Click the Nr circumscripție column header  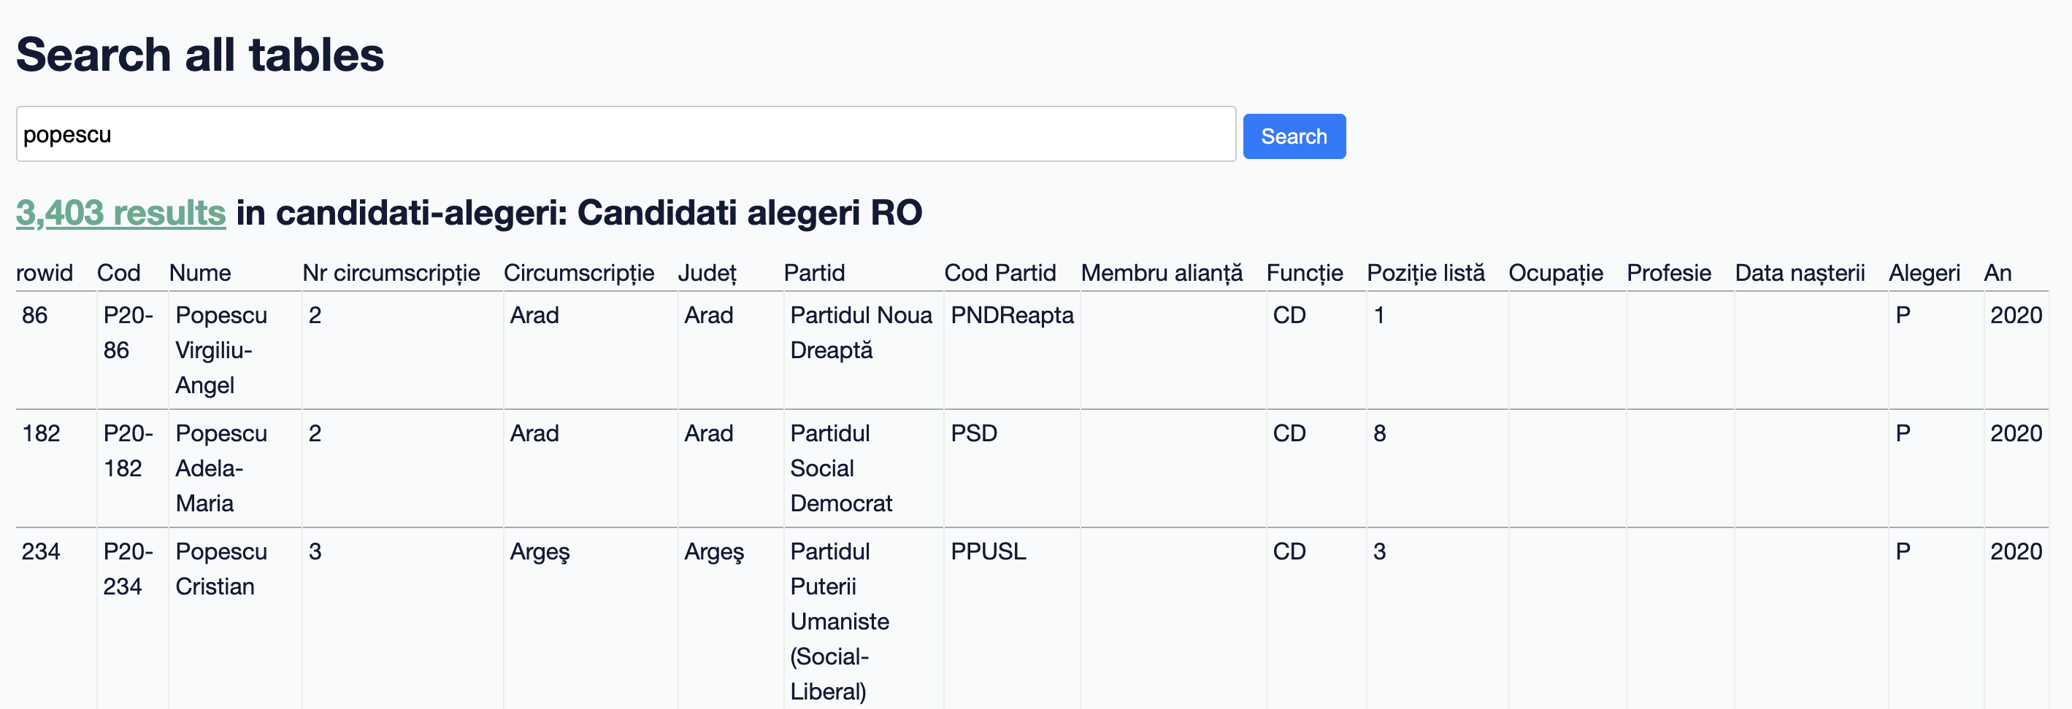[x=391, y=273]
